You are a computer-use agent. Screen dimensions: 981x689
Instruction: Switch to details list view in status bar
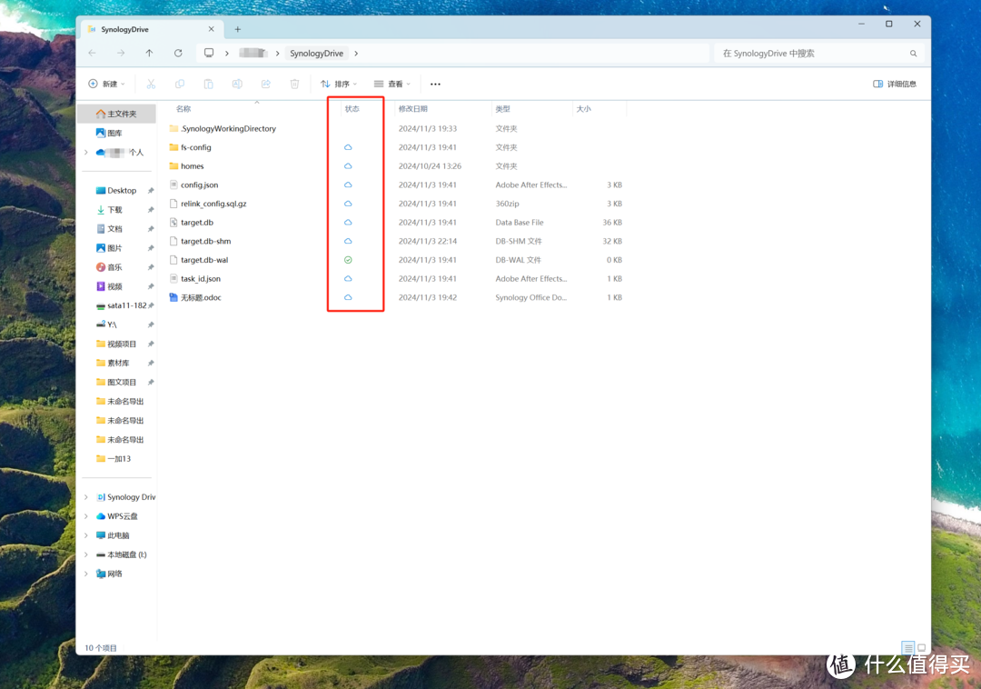(x=907, y=648)
